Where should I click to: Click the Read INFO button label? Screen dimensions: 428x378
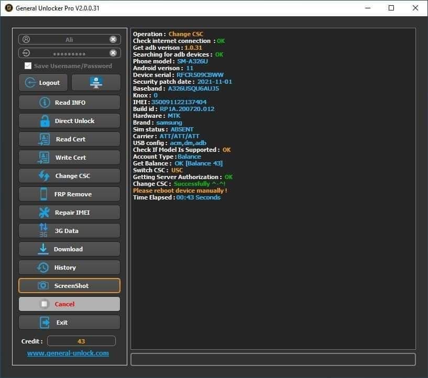(x=70, y=103)
